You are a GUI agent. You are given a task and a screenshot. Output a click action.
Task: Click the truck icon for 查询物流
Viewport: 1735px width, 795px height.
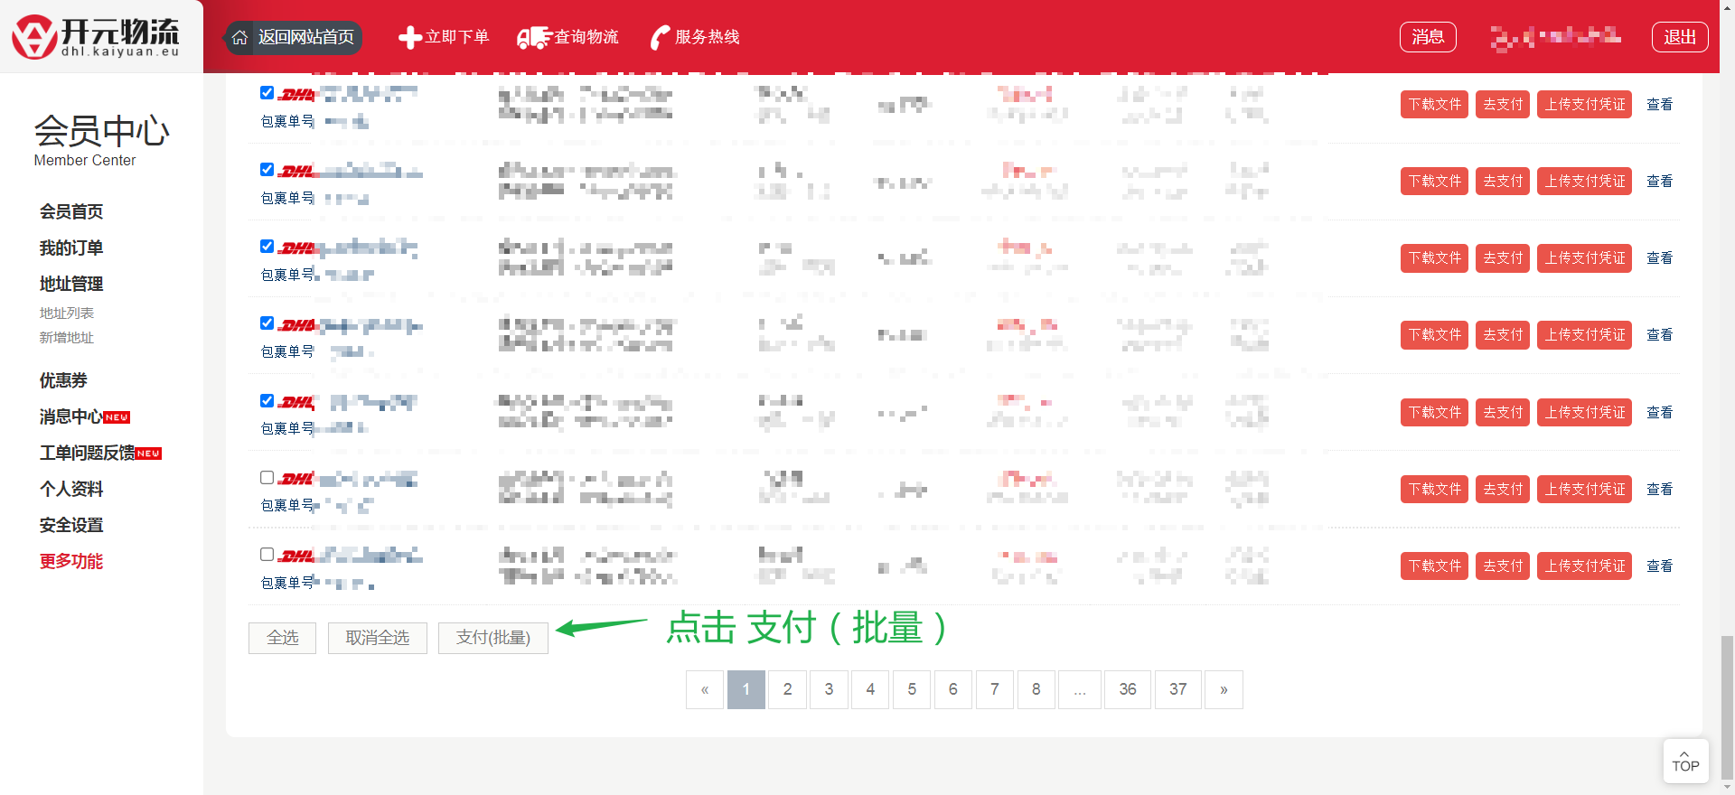533,38
